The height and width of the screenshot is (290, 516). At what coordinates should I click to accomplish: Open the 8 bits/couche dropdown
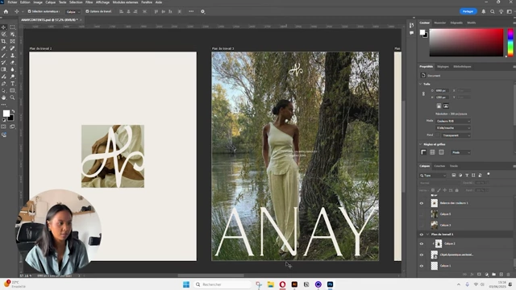pos(453,128)
